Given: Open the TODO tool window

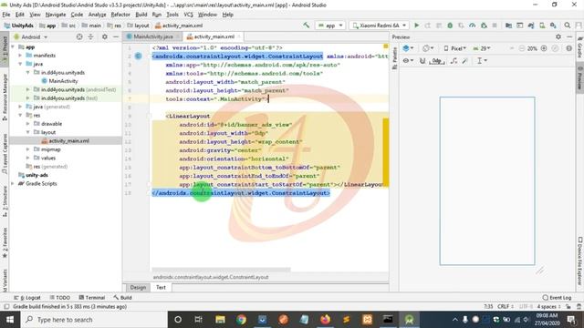Looking at the screenshot, I should point(59,298).
